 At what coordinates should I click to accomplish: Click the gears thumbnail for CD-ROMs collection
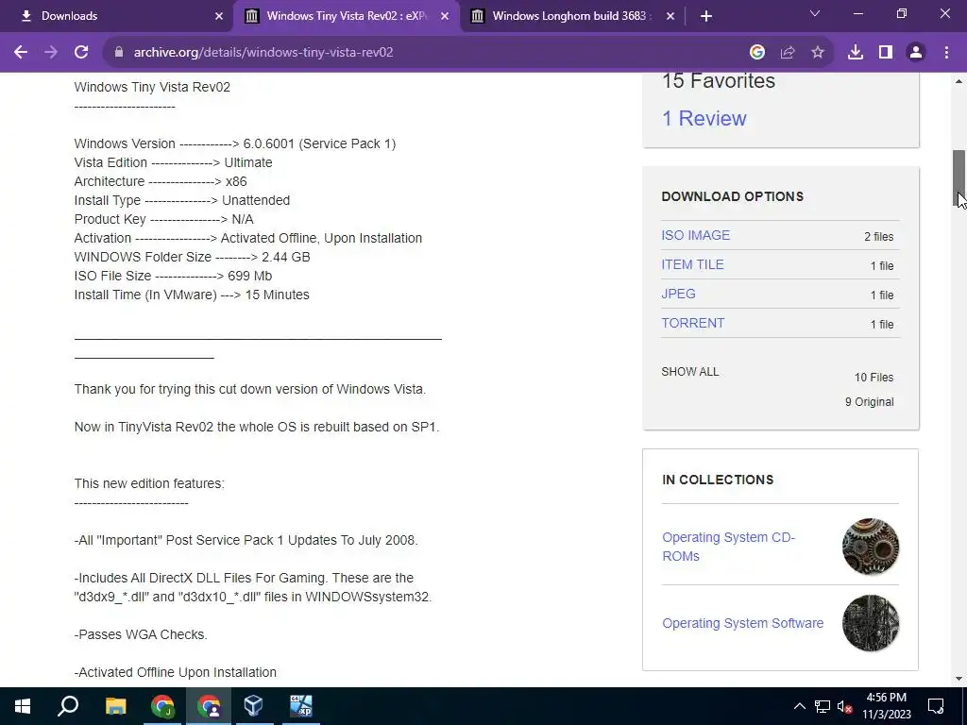[x=870, y=547]
